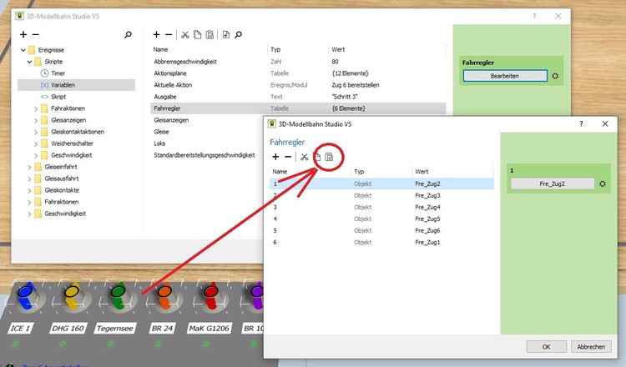The image size is (626, 367).
Task: Expand the Gleisausfahrt folder
Action: coord(29,178)
